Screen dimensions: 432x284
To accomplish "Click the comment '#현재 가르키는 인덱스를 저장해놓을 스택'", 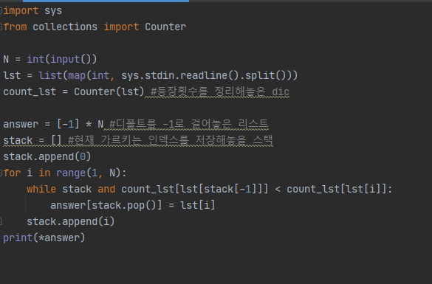I will (171, 140).
